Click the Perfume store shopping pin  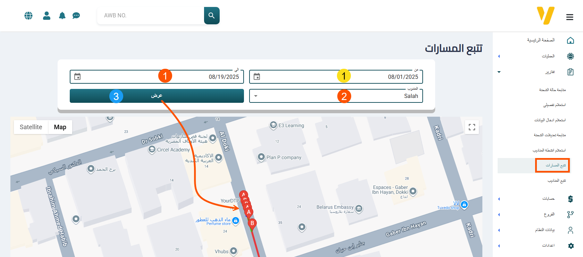[236, 221]
